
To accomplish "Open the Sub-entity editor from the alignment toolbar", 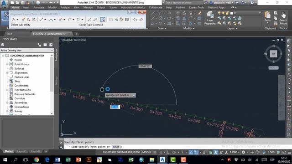I will pyautogui.click(x=121, y=19).
